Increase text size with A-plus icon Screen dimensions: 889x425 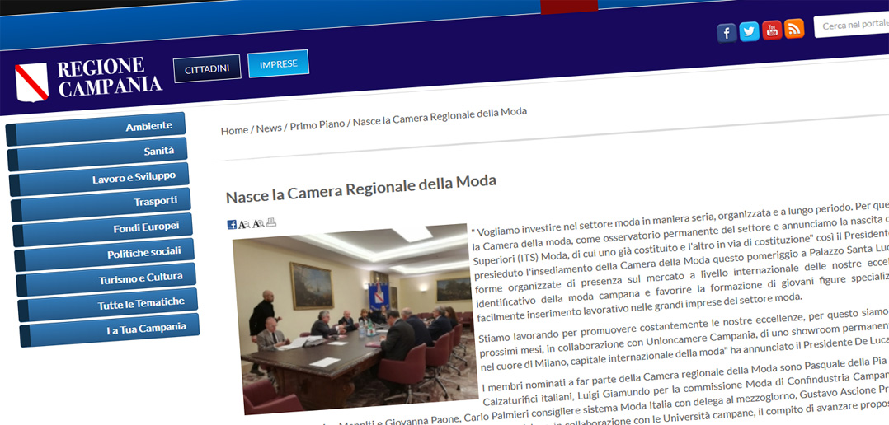[x=258, y=223]
